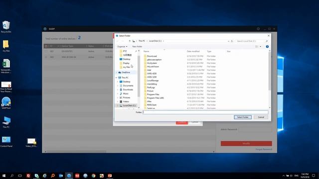Click the New folder button
The width and height of the screenshot is (319, 179).
137,46
